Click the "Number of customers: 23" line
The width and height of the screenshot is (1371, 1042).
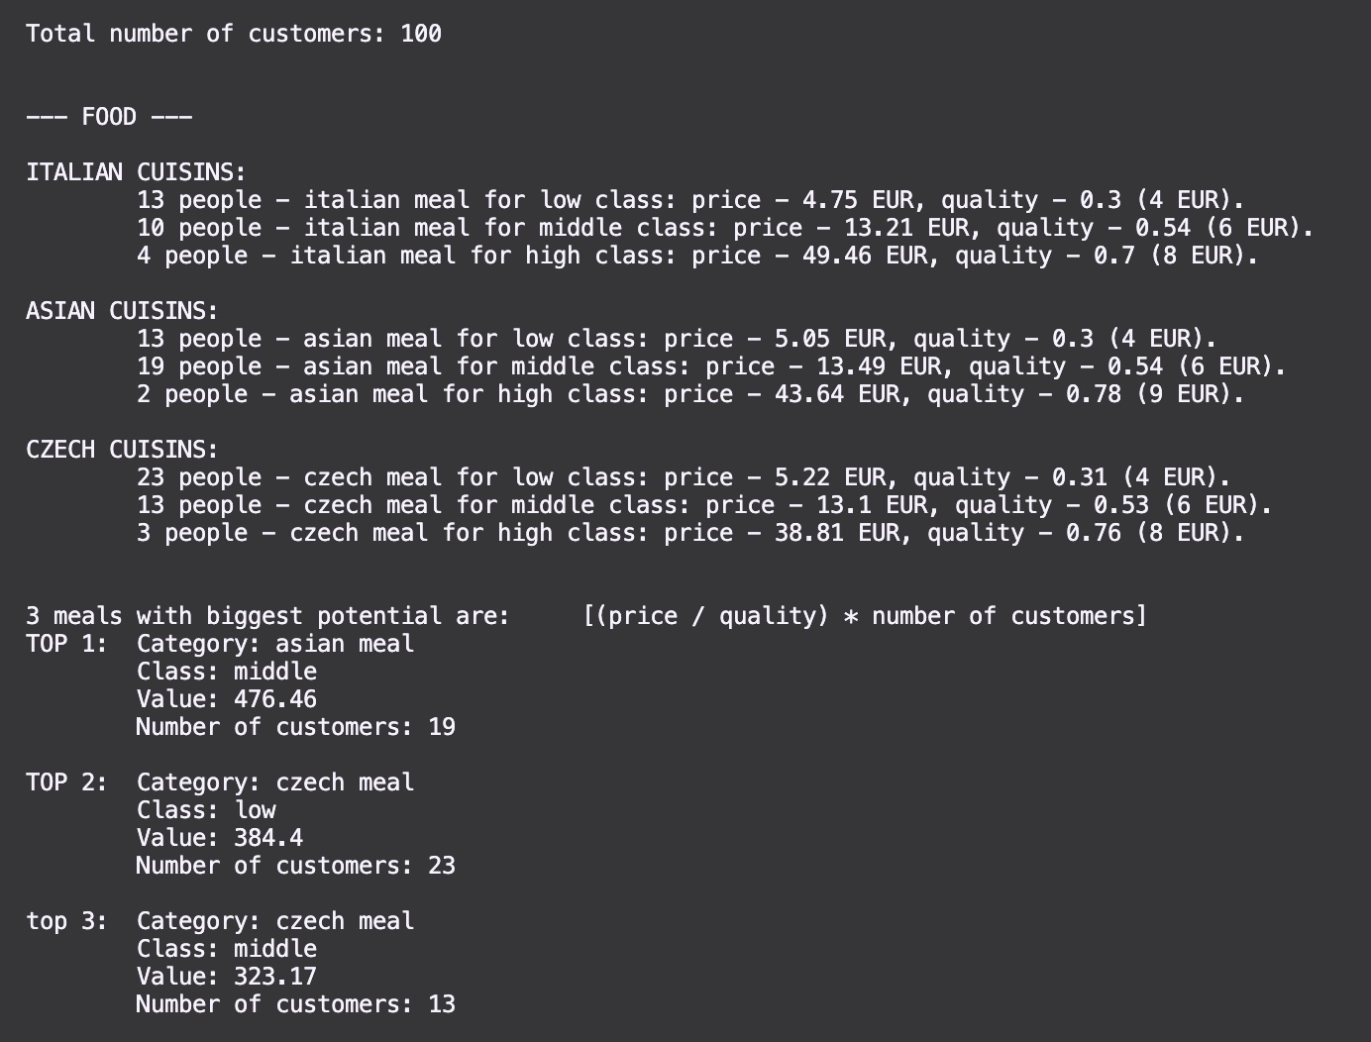295,866
